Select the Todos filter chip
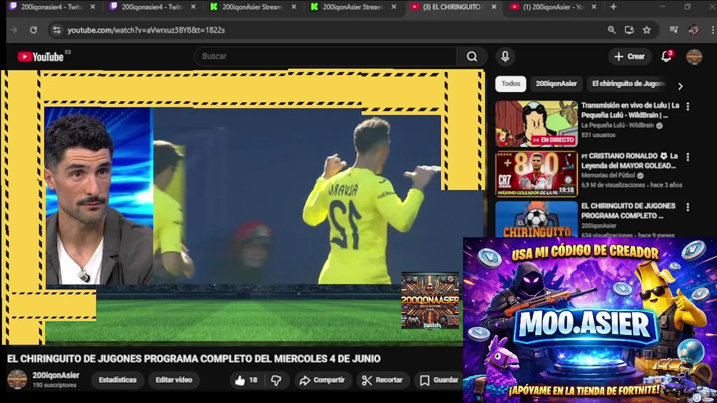Viewport: 717px width, 403px height. 510,83
